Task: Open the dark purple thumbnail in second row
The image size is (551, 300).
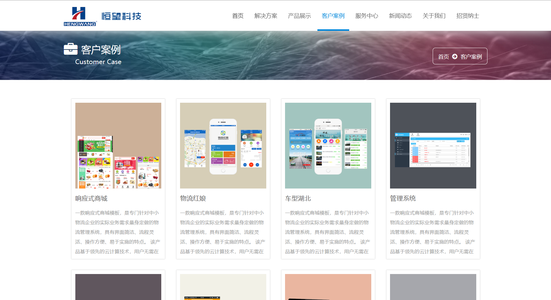Action: 118,287
